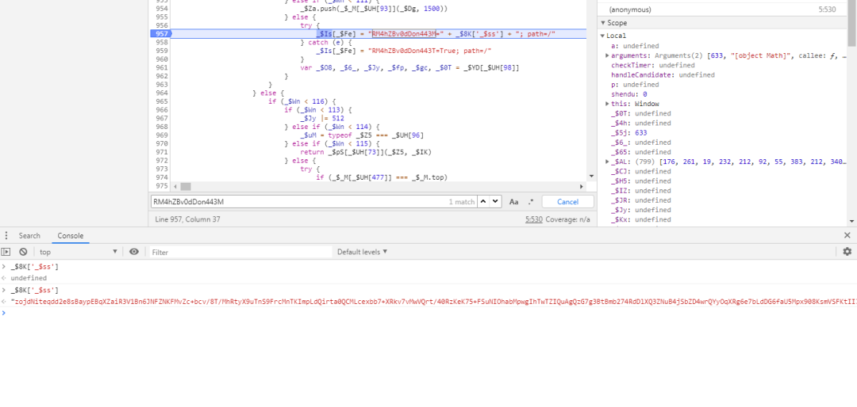Click line number 957 in the gutter
The height and width of the screenshot is (407, 857).
coord(161,34)
